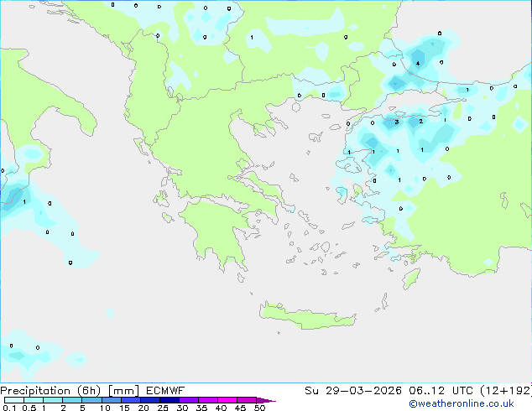Pick the legend swatch between 10 and 15

point(112,400)
